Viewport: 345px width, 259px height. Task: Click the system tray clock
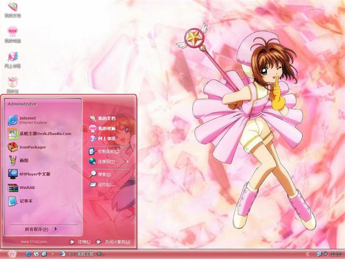[336, 254]
